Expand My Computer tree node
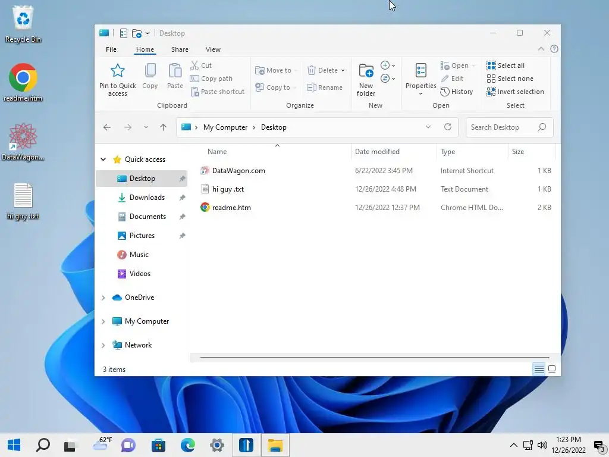The width and height of the screenshot is (609, 457). point(103,321)
